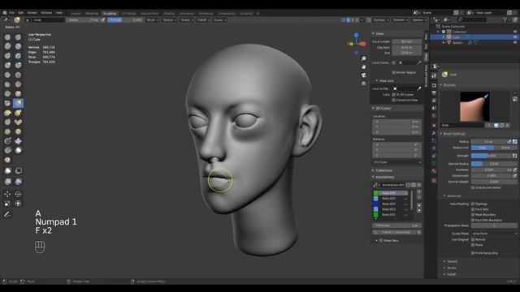Enable Mesh Boundary auto-masking checkbox
Viewport: 520px width, 292px height.
point(473,214)
